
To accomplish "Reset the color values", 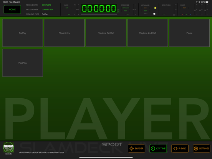I will coord(184,8).
